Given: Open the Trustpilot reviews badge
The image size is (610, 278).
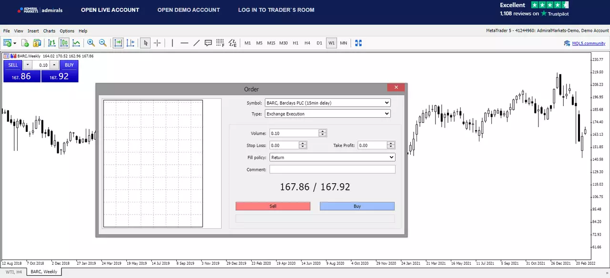Looking at the screenshot, I should 534,9.
